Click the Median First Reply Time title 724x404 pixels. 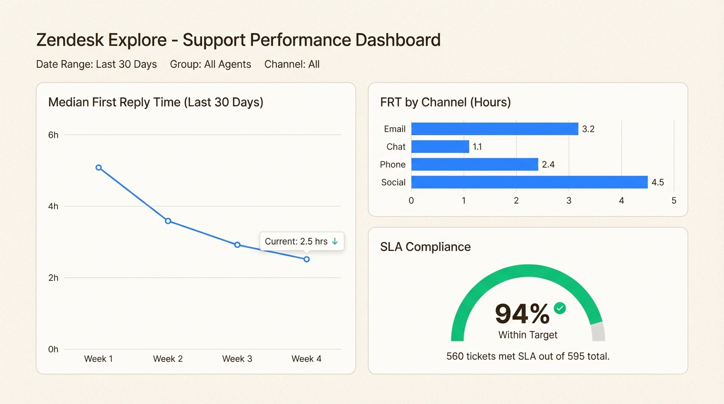[156, 102]
